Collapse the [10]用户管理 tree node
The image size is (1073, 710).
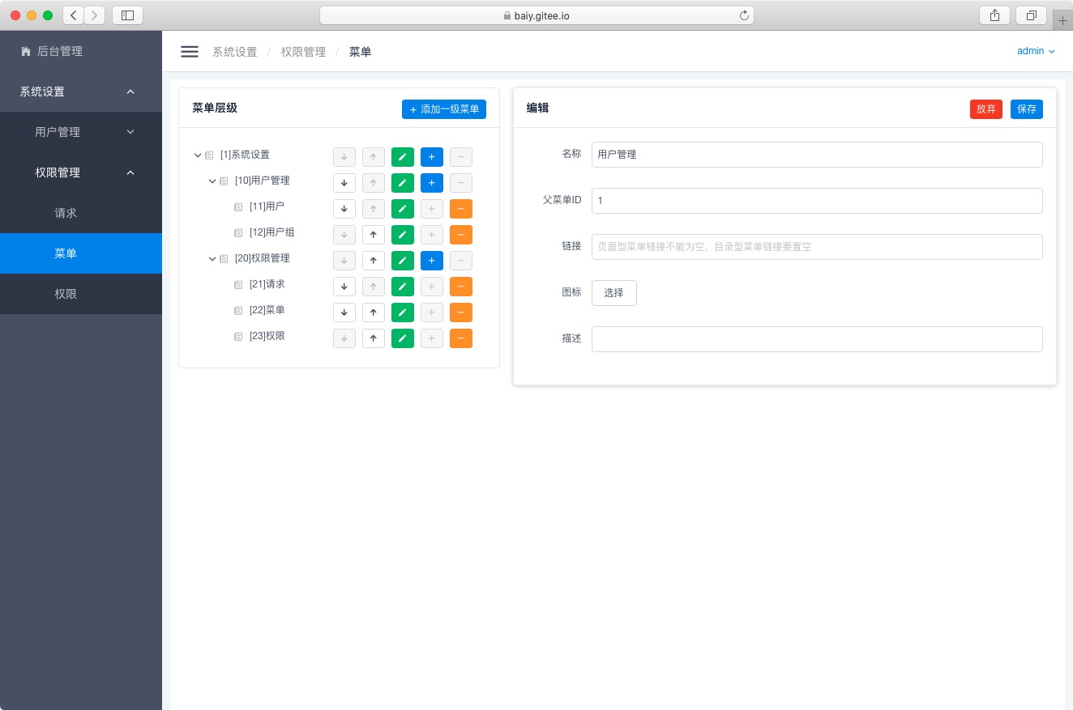click(x=212, y=181)
